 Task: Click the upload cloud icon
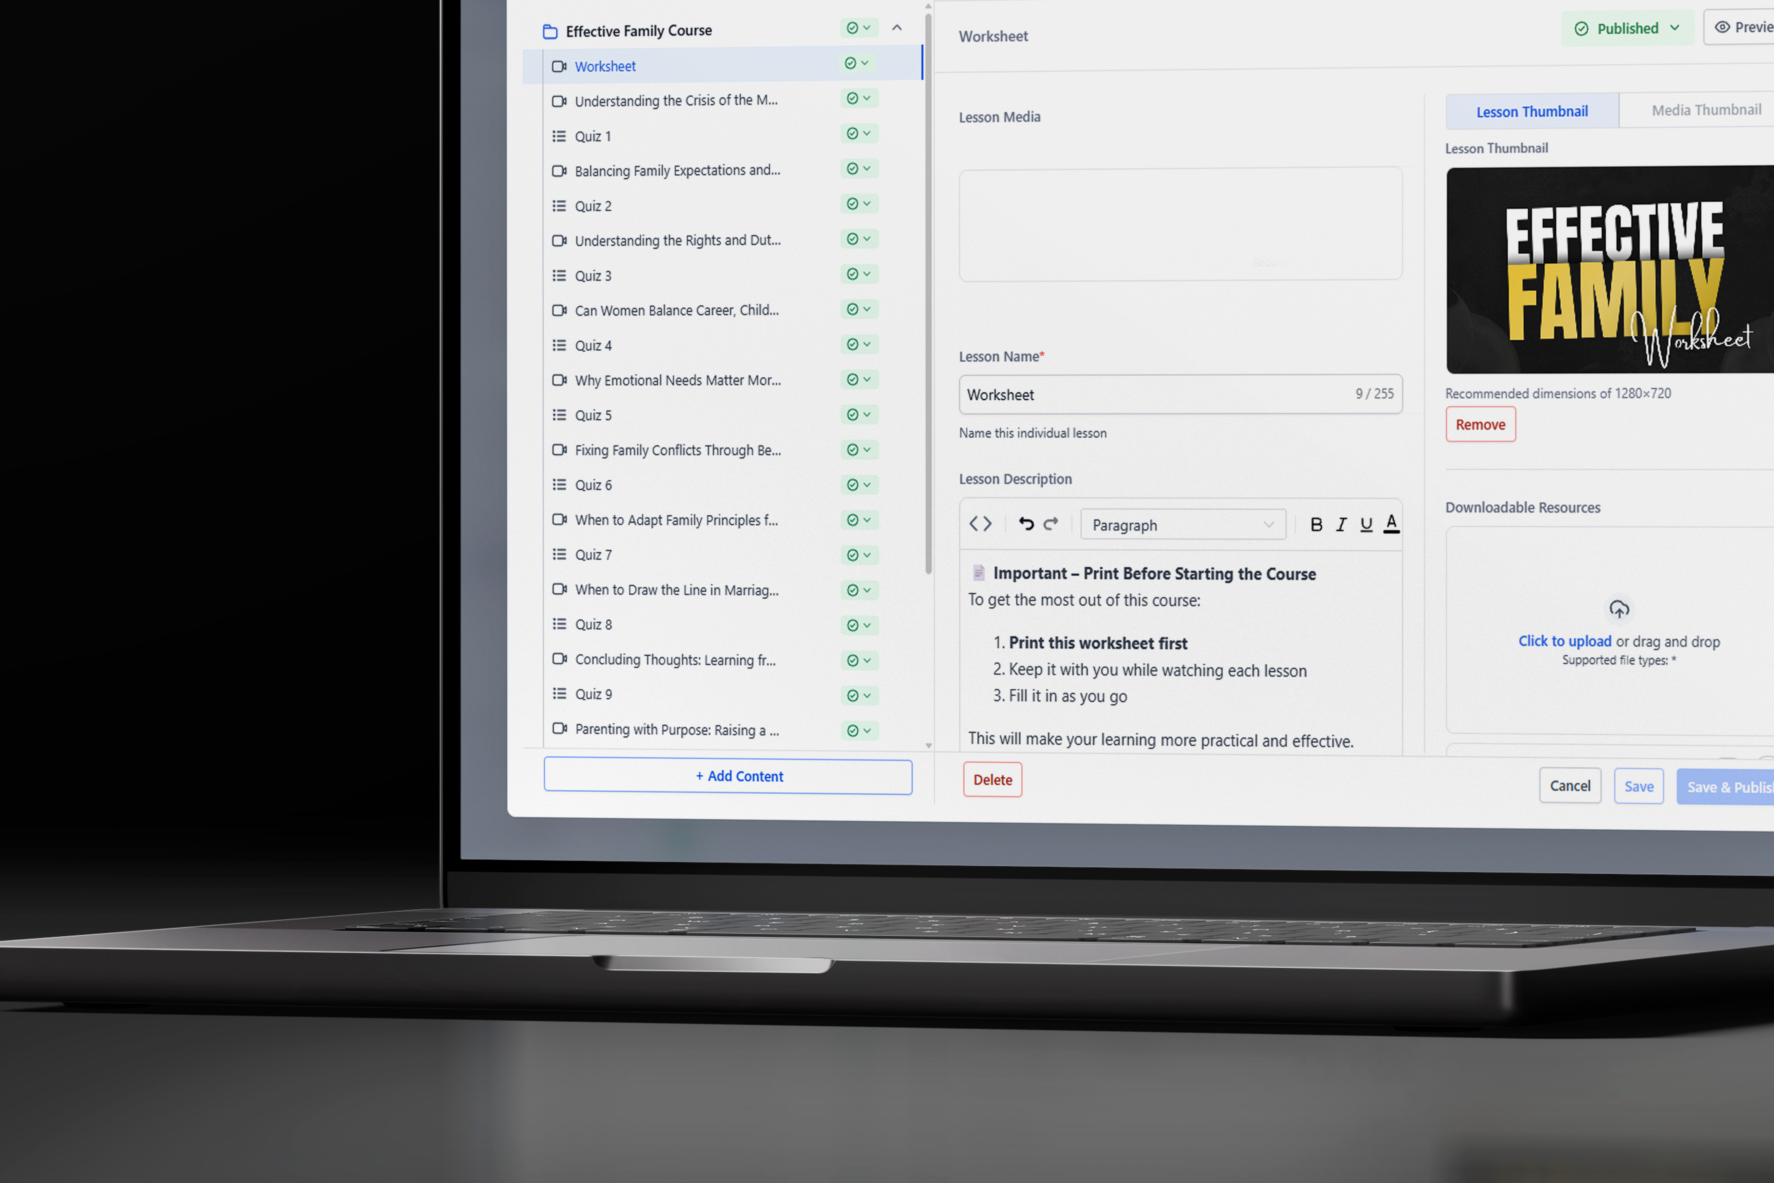(1619, 610)
